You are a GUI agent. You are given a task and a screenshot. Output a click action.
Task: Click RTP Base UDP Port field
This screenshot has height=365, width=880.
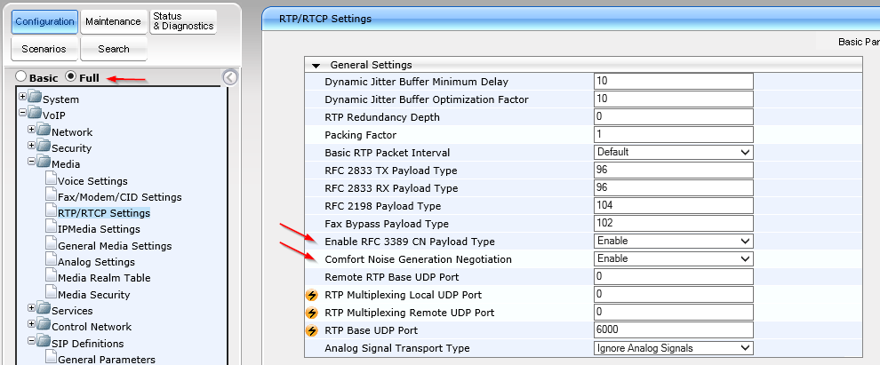click(674, 330)
